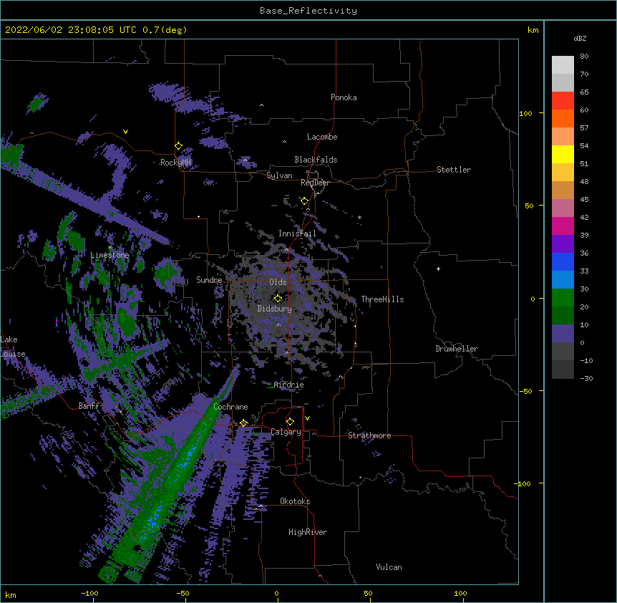Image resolution: width=617 pixels, height=603 pixels.
Task: Click the 36 value in the legend
Action: click(584, 253)
